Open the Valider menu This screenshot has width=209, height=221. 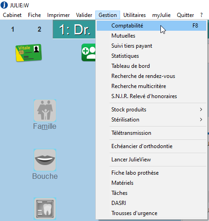pos(84,15)
